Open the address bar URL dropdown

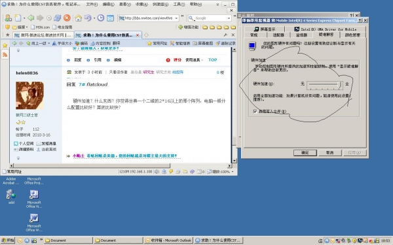(176, 18)
